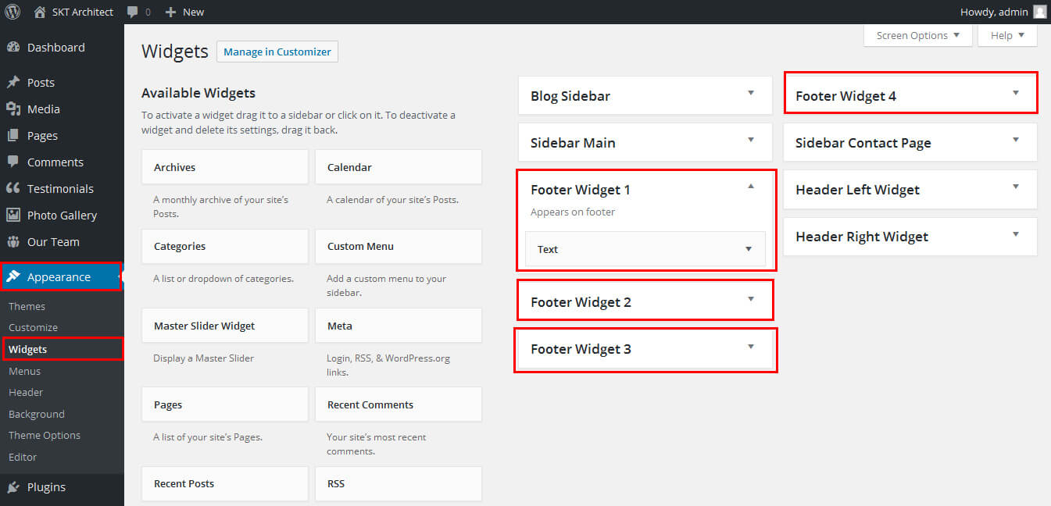The height and width of the screenshot is (506, 1051).
Task: Click the Manage in Customizer button
Action: [x=277, y=52]
